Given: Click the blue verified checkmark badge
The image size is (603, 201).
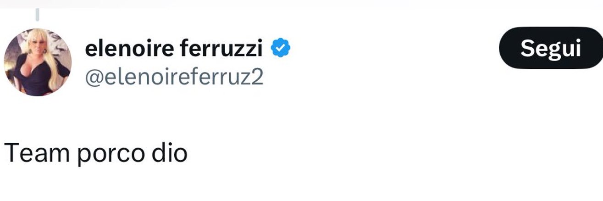Looking at the screenshot, I should [x=280, y=49].
